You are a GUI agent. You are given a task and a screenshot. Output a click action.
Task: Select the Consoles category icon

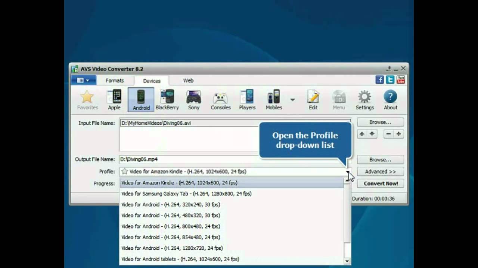[x=220, y=100]
